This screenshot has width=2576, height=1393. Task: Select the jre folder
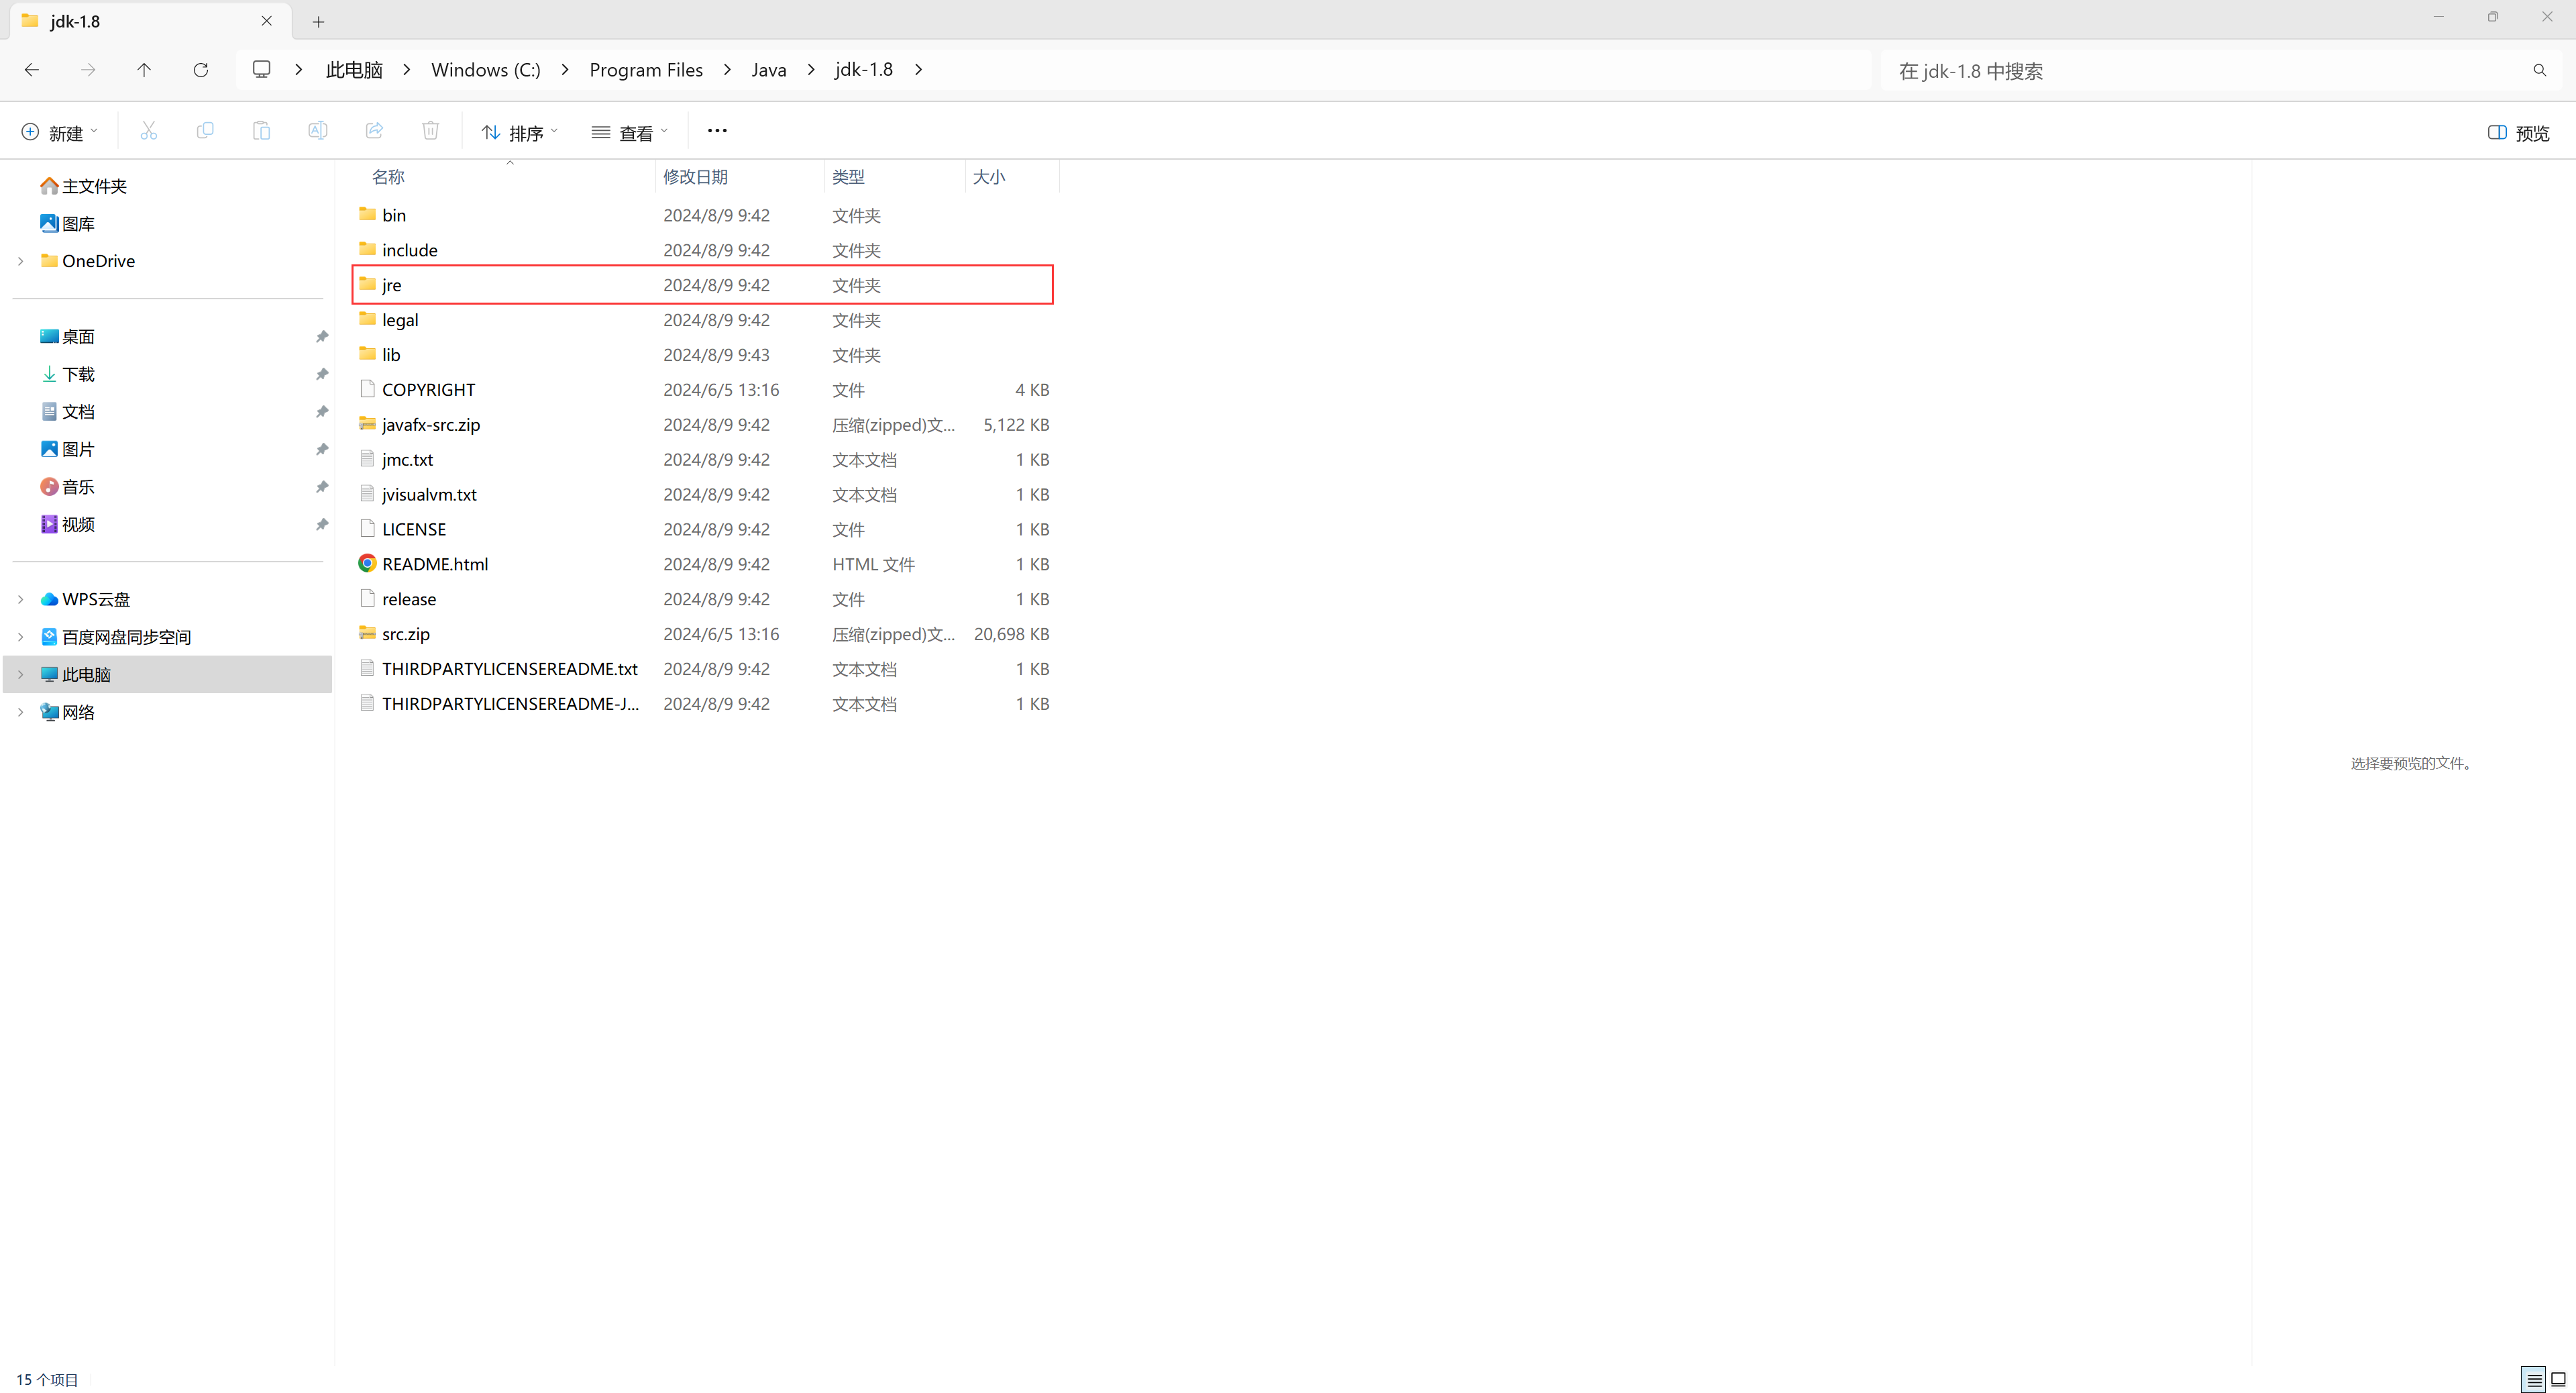(x=392, y=285)
